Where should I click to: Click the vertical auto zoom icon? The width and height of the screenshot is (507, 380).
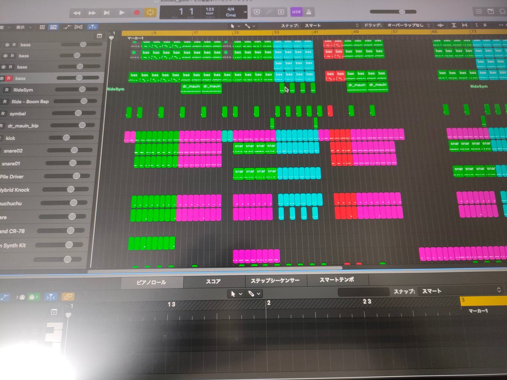453,26
